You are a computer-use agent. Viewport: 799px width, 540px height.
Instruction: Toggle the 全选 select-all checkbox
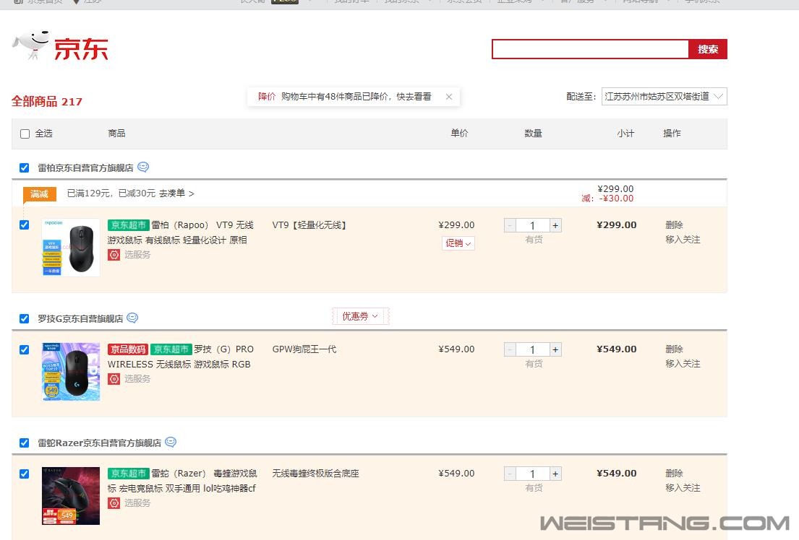[25, 134]
